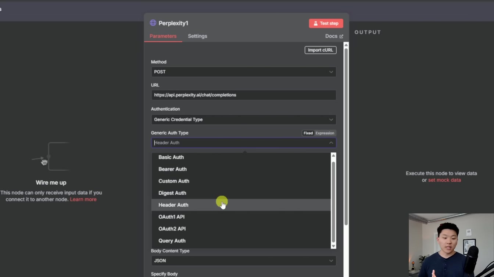Click the auth list scrollbar down arrow

coord(333,246)
